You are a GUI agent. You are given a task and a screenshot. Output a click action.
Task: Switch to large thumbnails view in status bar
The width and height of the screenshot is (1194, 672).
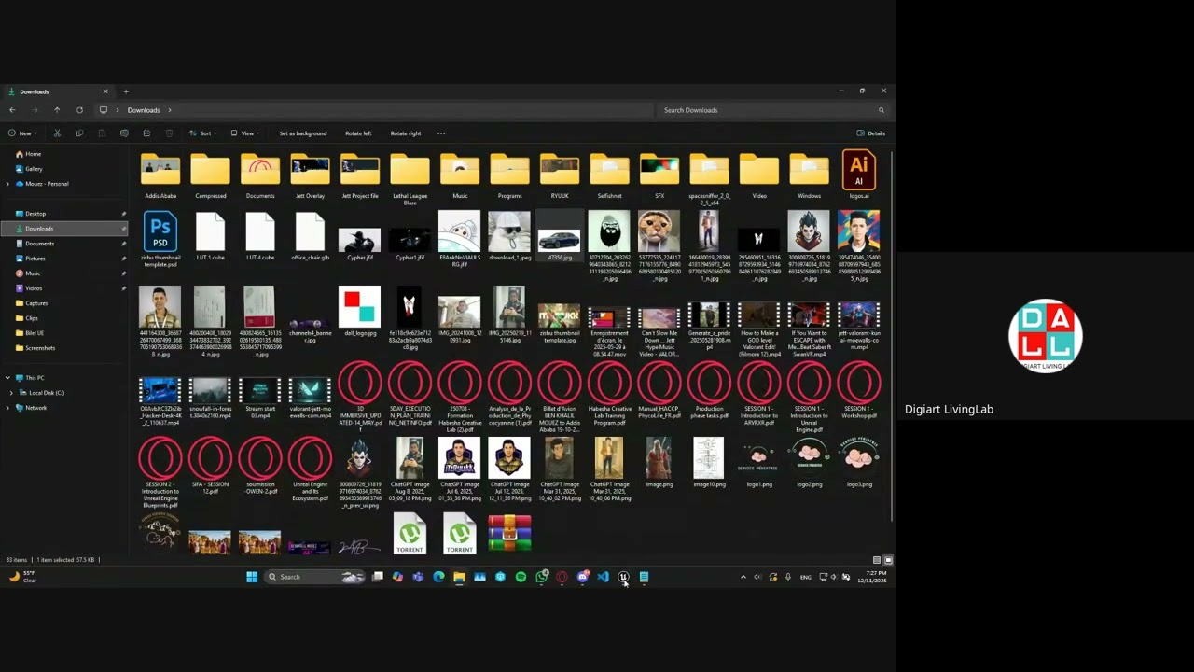pyautogui.click(x=888, y=560)
